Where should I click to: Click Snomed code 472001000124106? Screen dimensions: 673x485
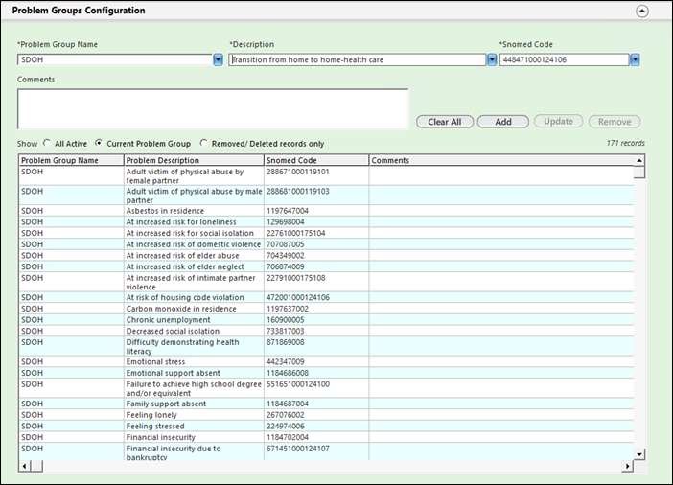pyautogui.click(x=298, y=297)
